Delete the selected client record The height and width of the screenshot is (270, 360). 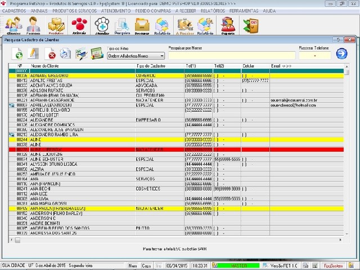[50, 54]
